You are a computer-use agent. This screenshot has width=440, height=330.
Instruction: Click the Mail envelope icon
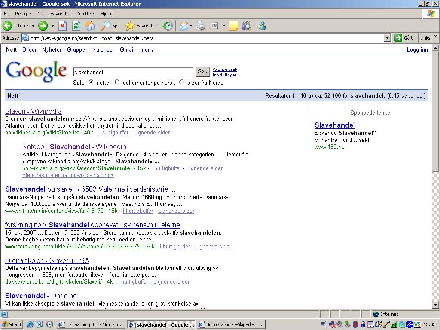point(183,26)
